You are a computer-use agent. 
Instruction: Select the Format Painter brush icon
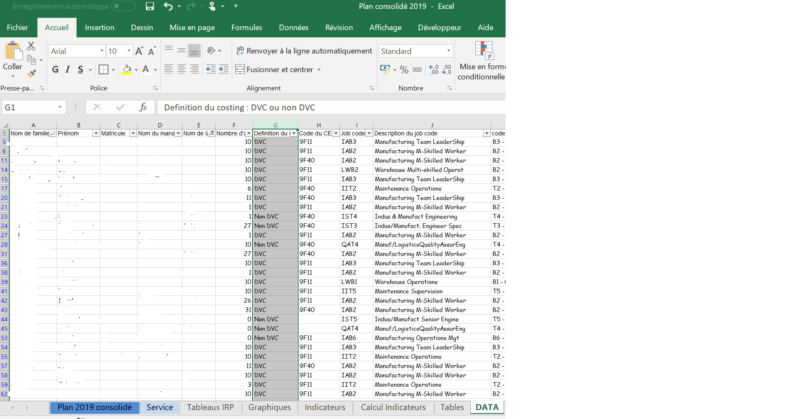pyautogui.click(x=31, y=74)
